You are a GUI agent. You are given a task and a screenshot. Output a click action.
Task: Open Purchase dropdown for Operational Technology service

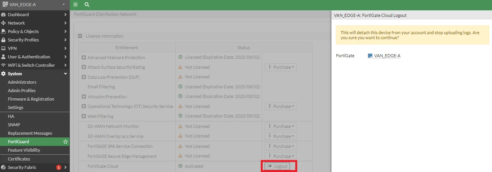281,106
